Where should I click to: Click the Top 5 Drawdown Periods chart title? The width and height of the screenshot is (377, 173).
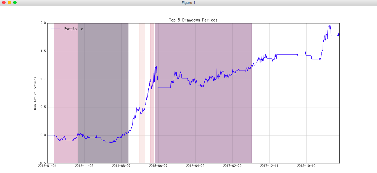tap(193, 20)
